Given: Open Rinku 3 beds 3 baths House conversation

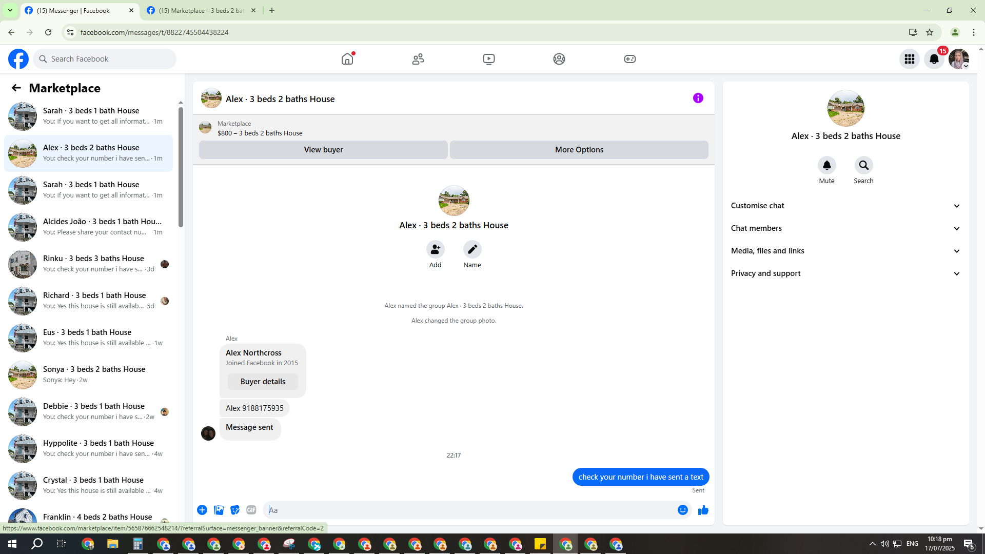Looking at the screenshot, I should click(88, 264).
